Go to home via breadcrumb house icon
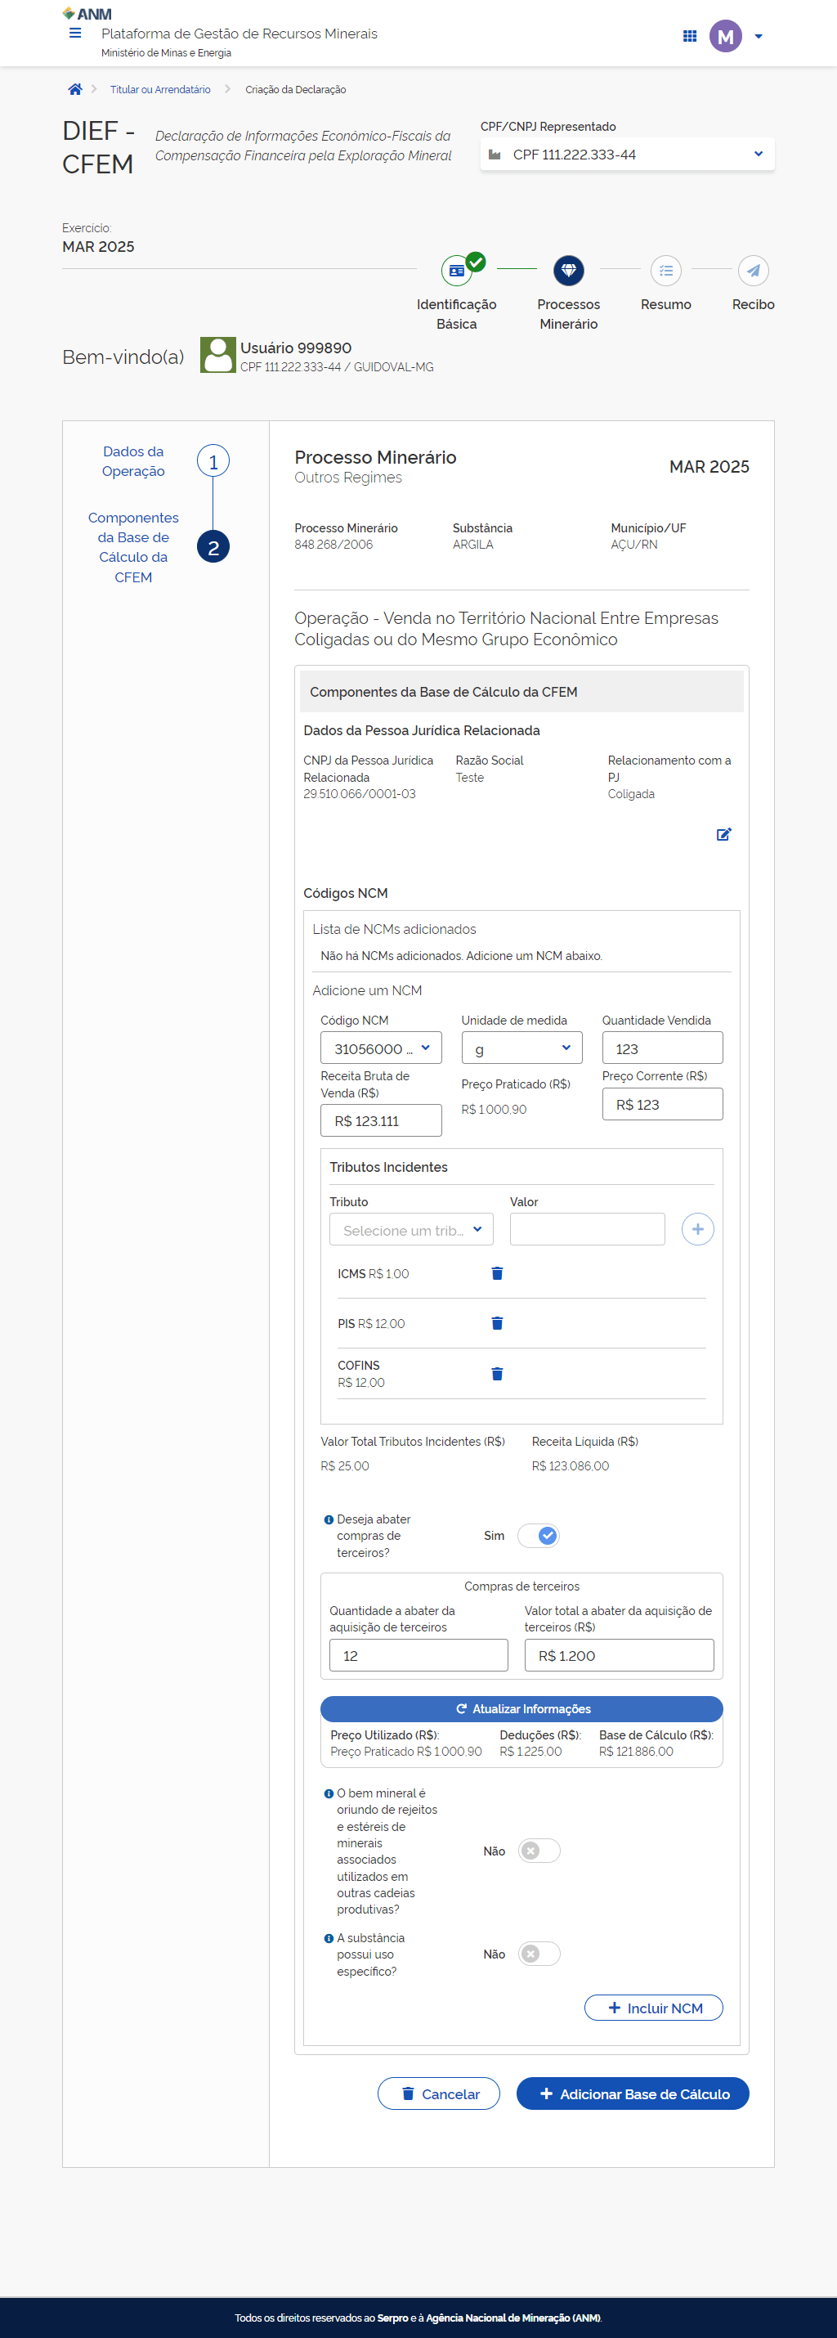The image size is (837, 2338). coord(75,89)
